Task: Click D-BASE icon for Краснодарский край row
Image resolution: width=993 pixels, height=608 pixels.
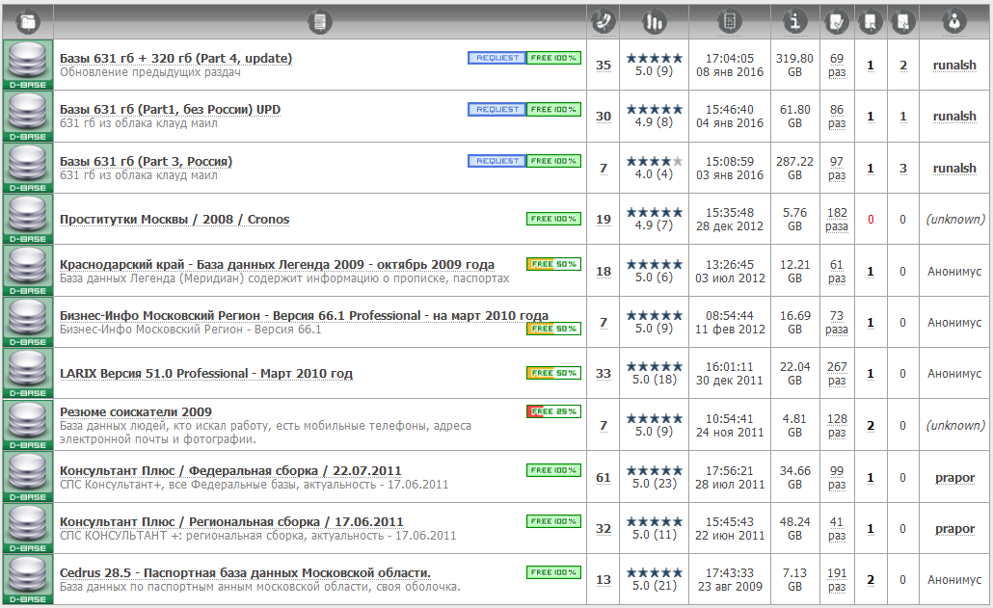Action: (28, 271)
